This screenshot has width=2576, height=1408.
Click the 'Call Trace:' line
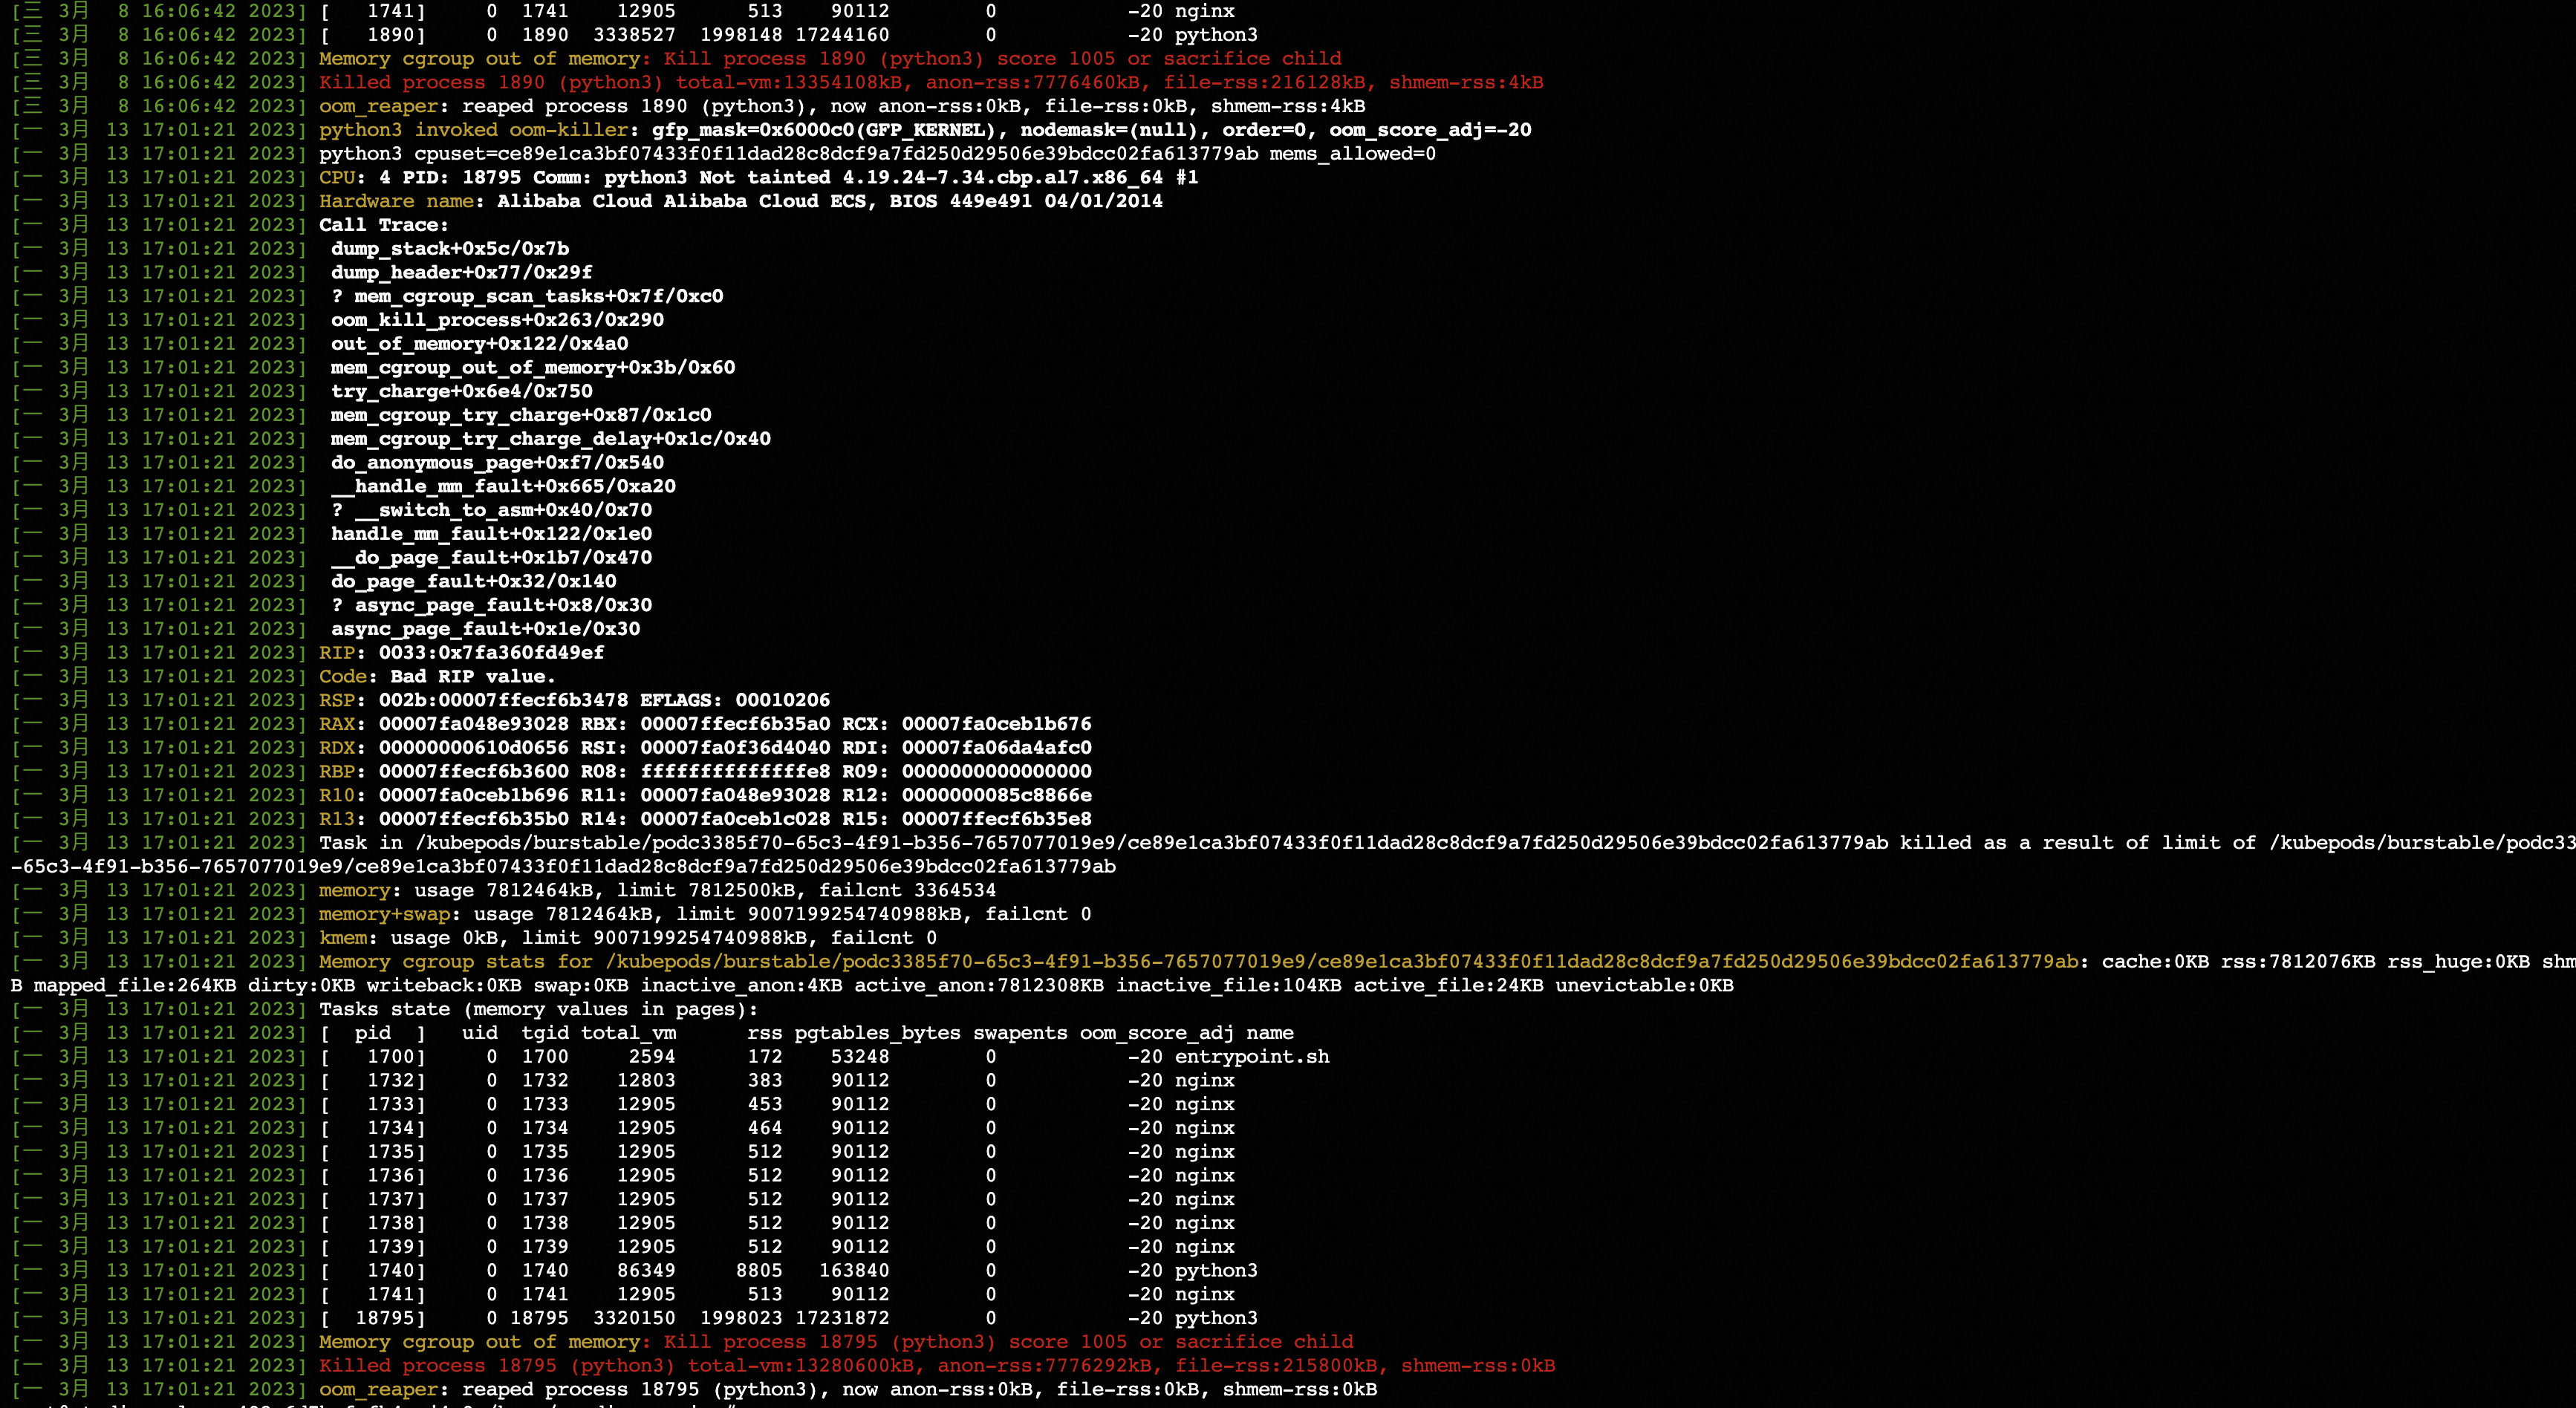(383, 225)
